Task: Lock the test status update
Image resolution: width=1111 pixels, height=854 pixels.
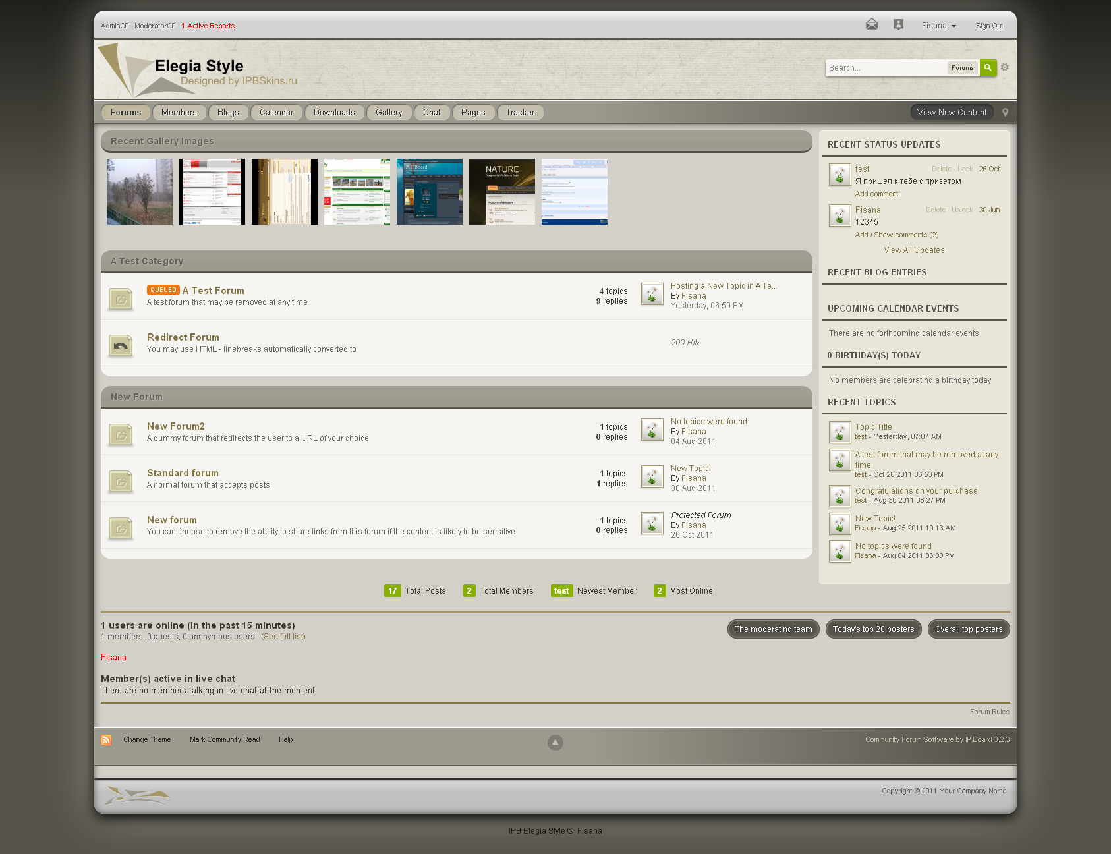Action: (x=965, y=169)
